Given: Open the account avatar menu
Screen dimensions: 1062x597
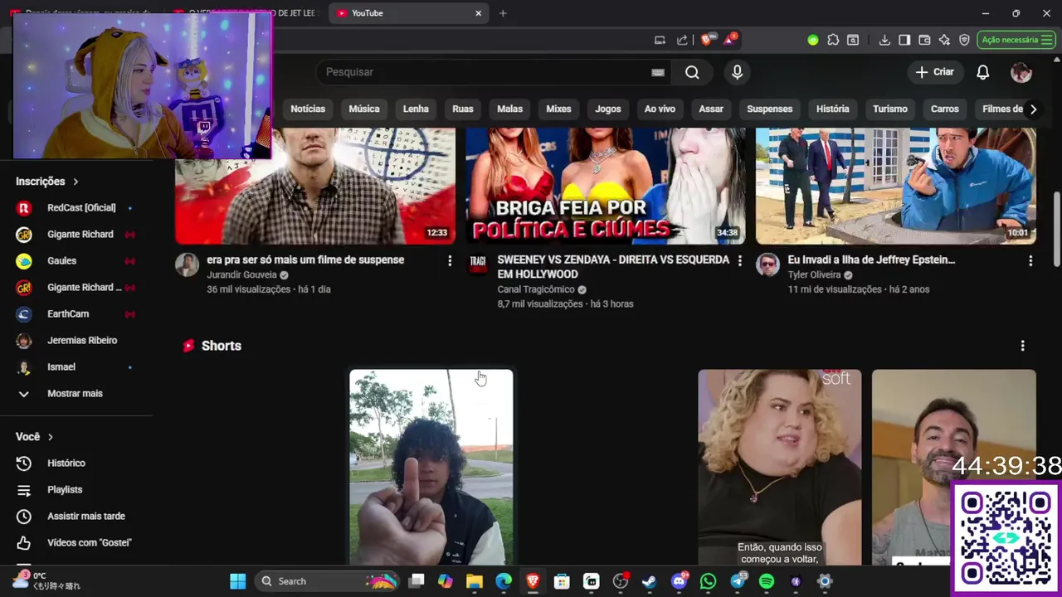Looking at the screenshot, I should click(1021, 72).
